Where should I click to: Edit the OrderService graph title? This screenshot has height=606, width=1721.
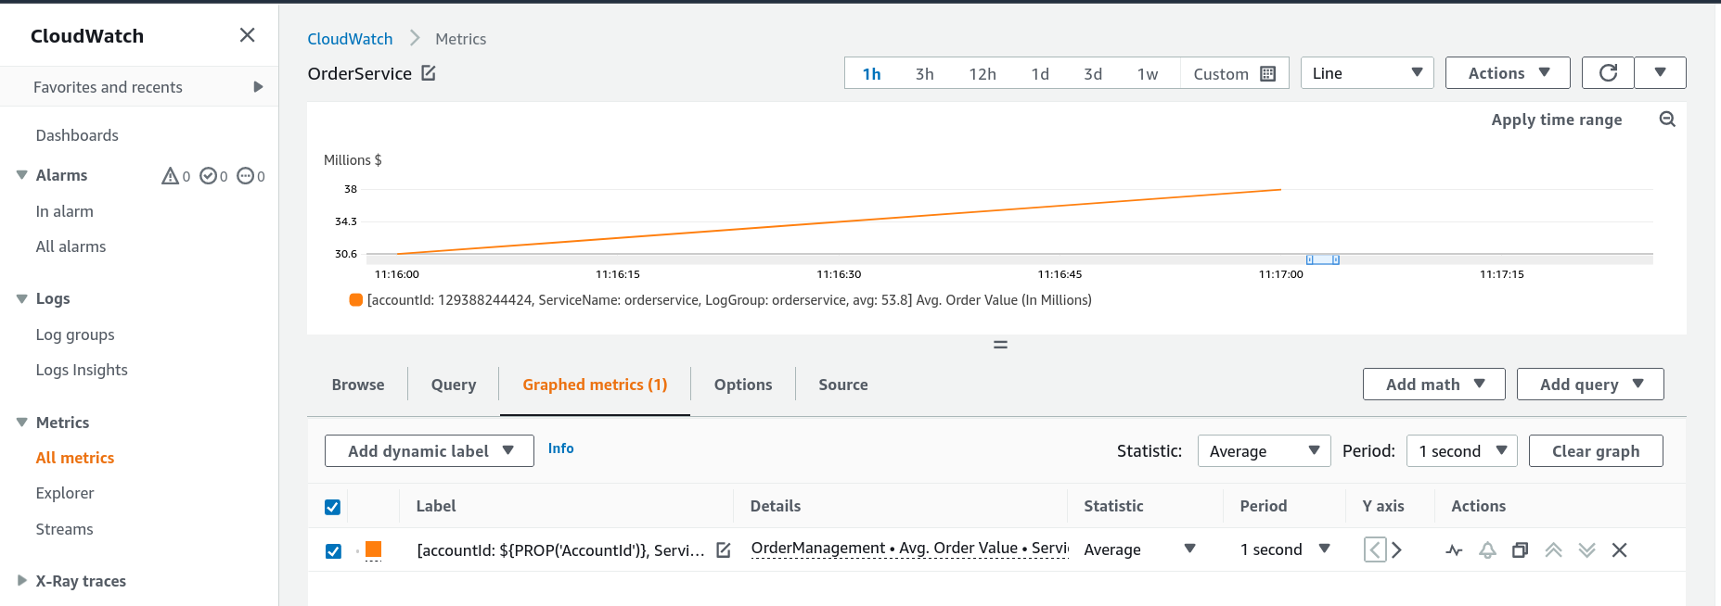(x=429, y=73)
